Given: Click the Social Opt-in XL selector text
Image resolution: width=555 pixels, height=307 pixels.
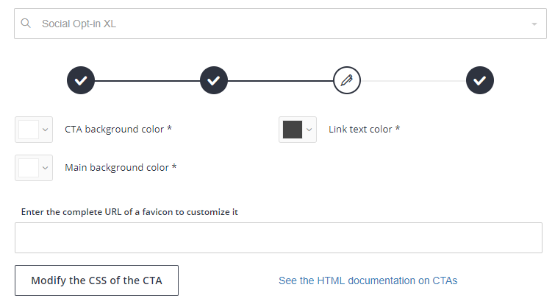Looking at the screenshot, I should pos(79,24).
